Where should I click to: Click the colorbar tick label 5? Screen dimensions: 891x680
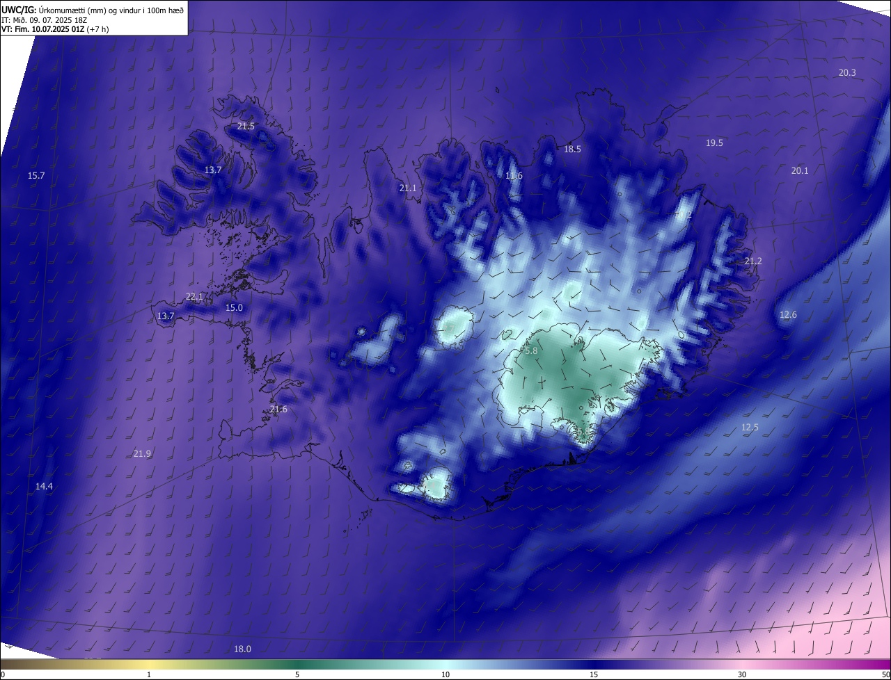pos(297,674)
